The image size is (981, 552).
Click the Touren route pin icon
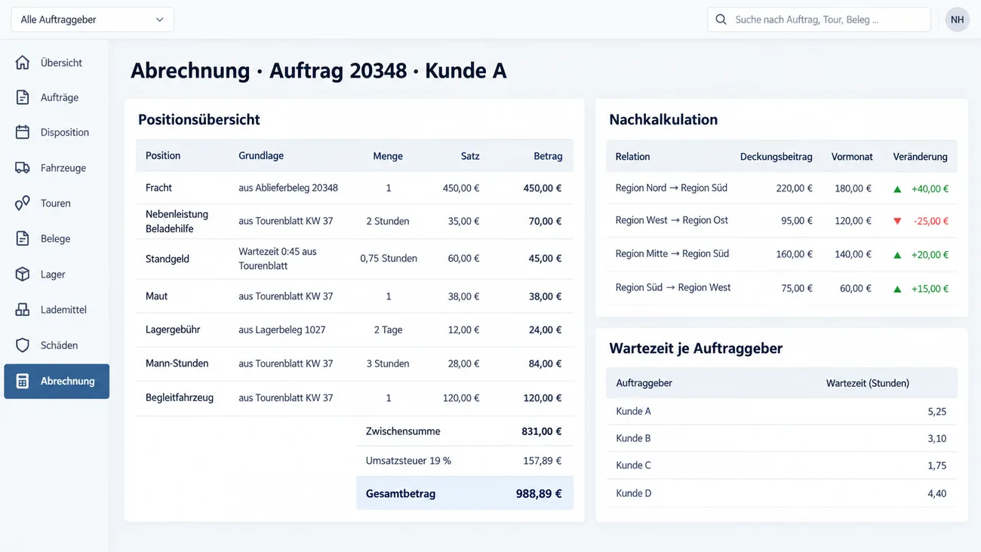[x=23, y=203]
